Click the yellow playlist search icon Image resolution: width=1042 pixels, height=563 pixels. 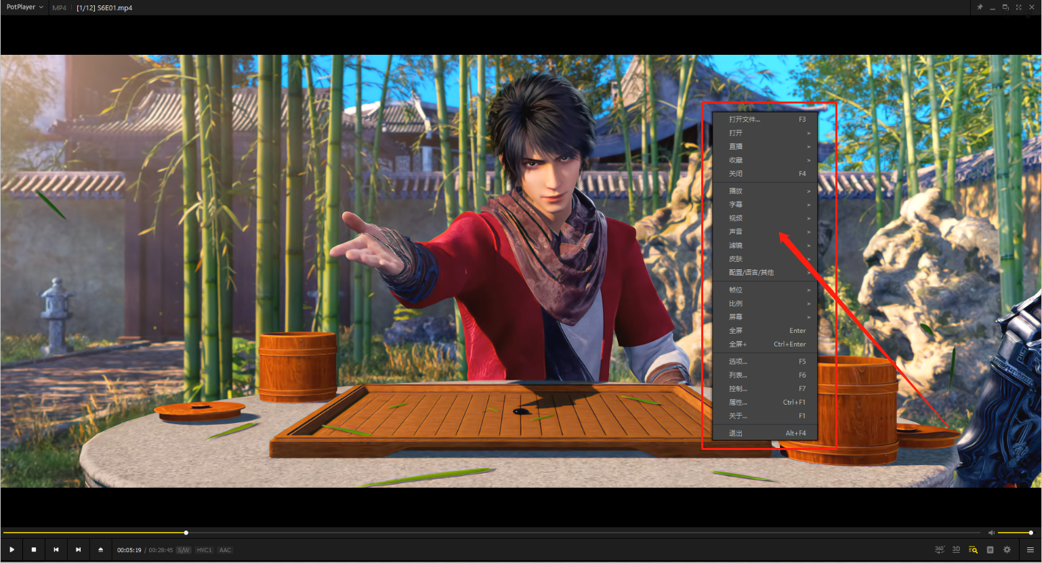pos(973,549)
